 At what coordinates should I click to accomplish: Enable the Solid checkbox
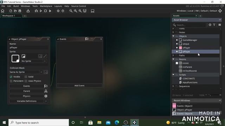pyautogui.click(x=26, y=77)
